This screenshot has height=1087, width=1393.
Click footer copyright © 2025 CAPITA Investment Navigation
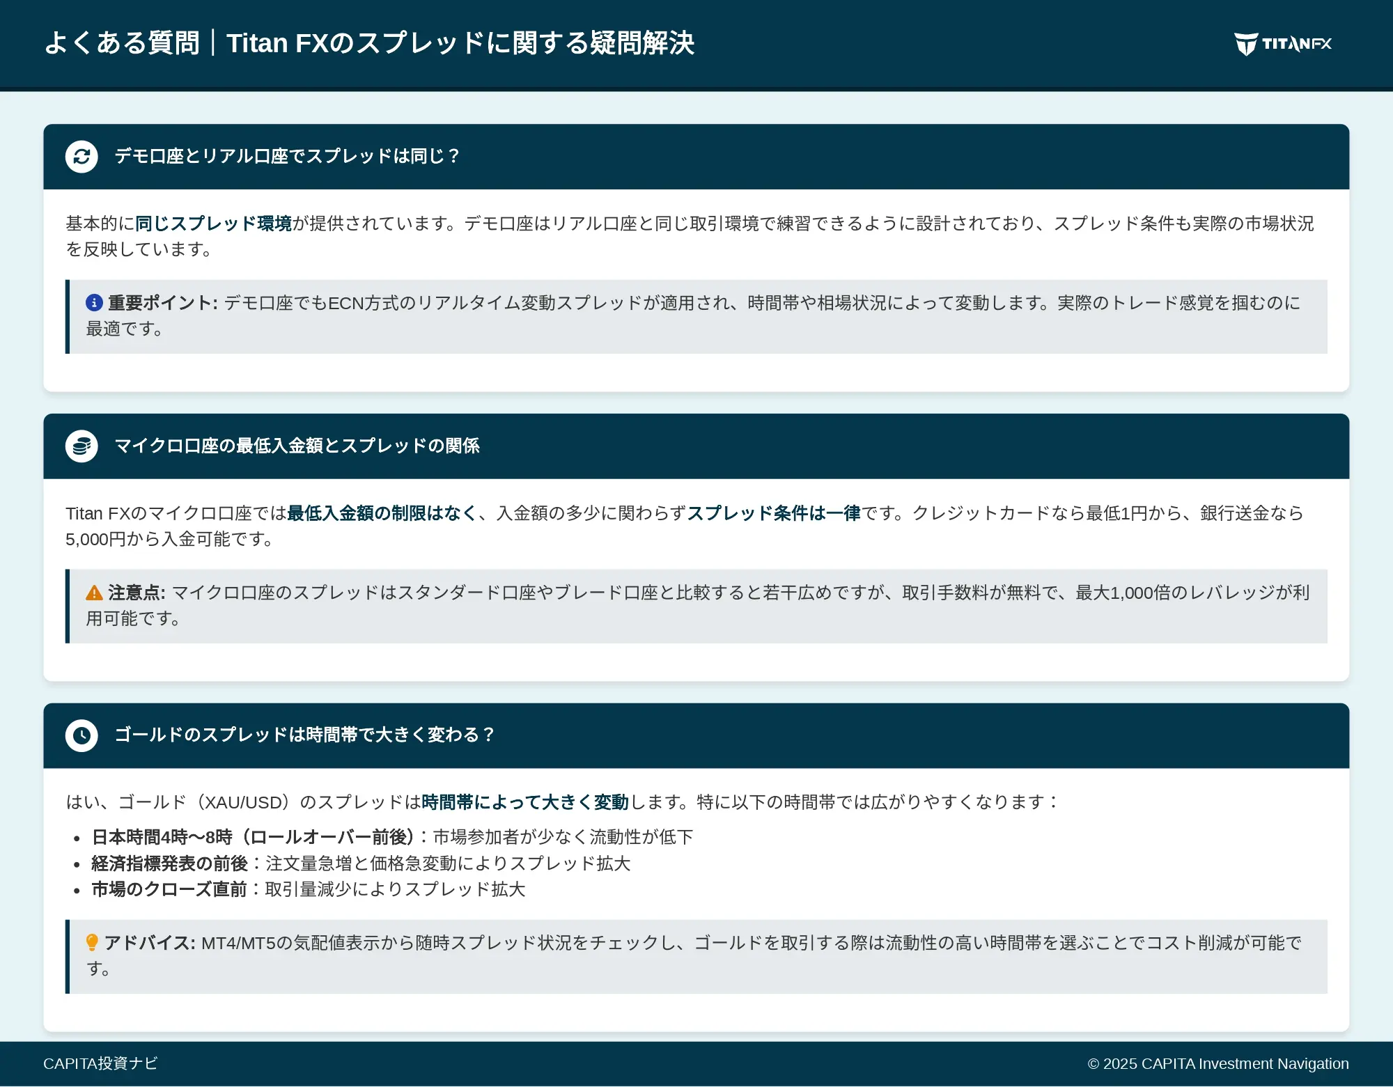pos(1218,1063)
